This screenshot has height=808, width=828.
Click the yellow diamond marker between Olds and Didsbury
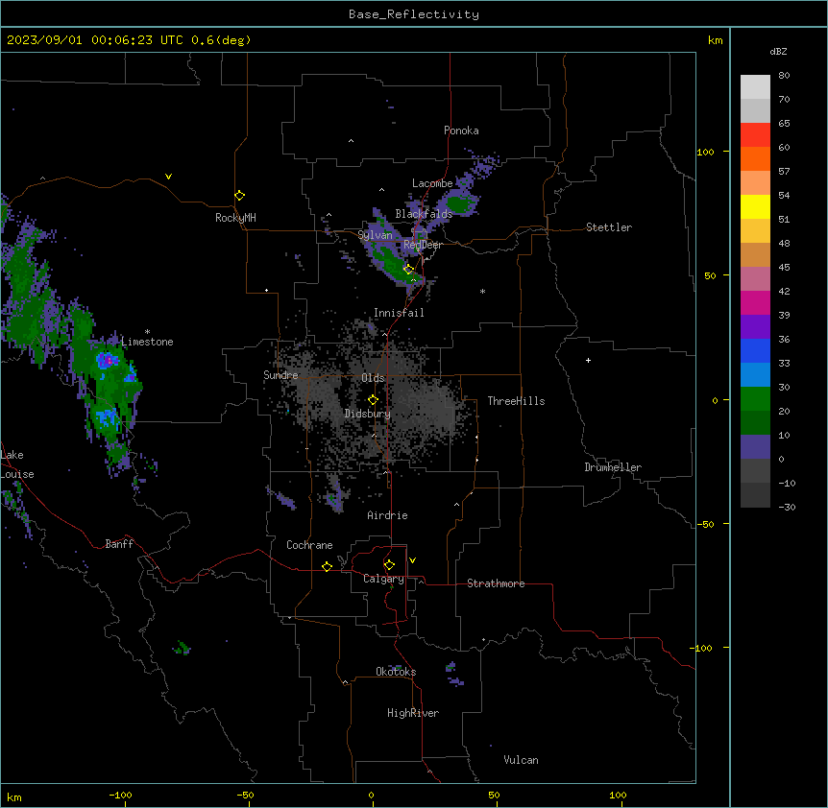coord(373,400)
